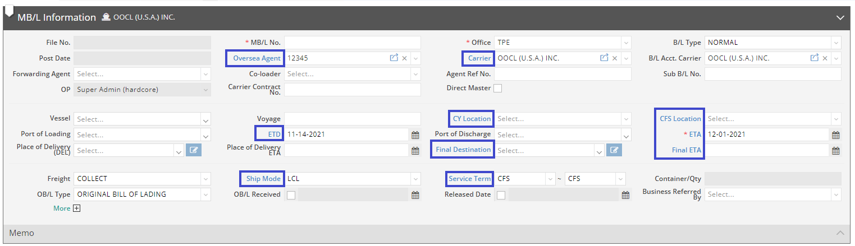Click edit icon beside Place of Delivery (DEL)
This screenshot has height=246, width=855.
[x=194, y=150]
